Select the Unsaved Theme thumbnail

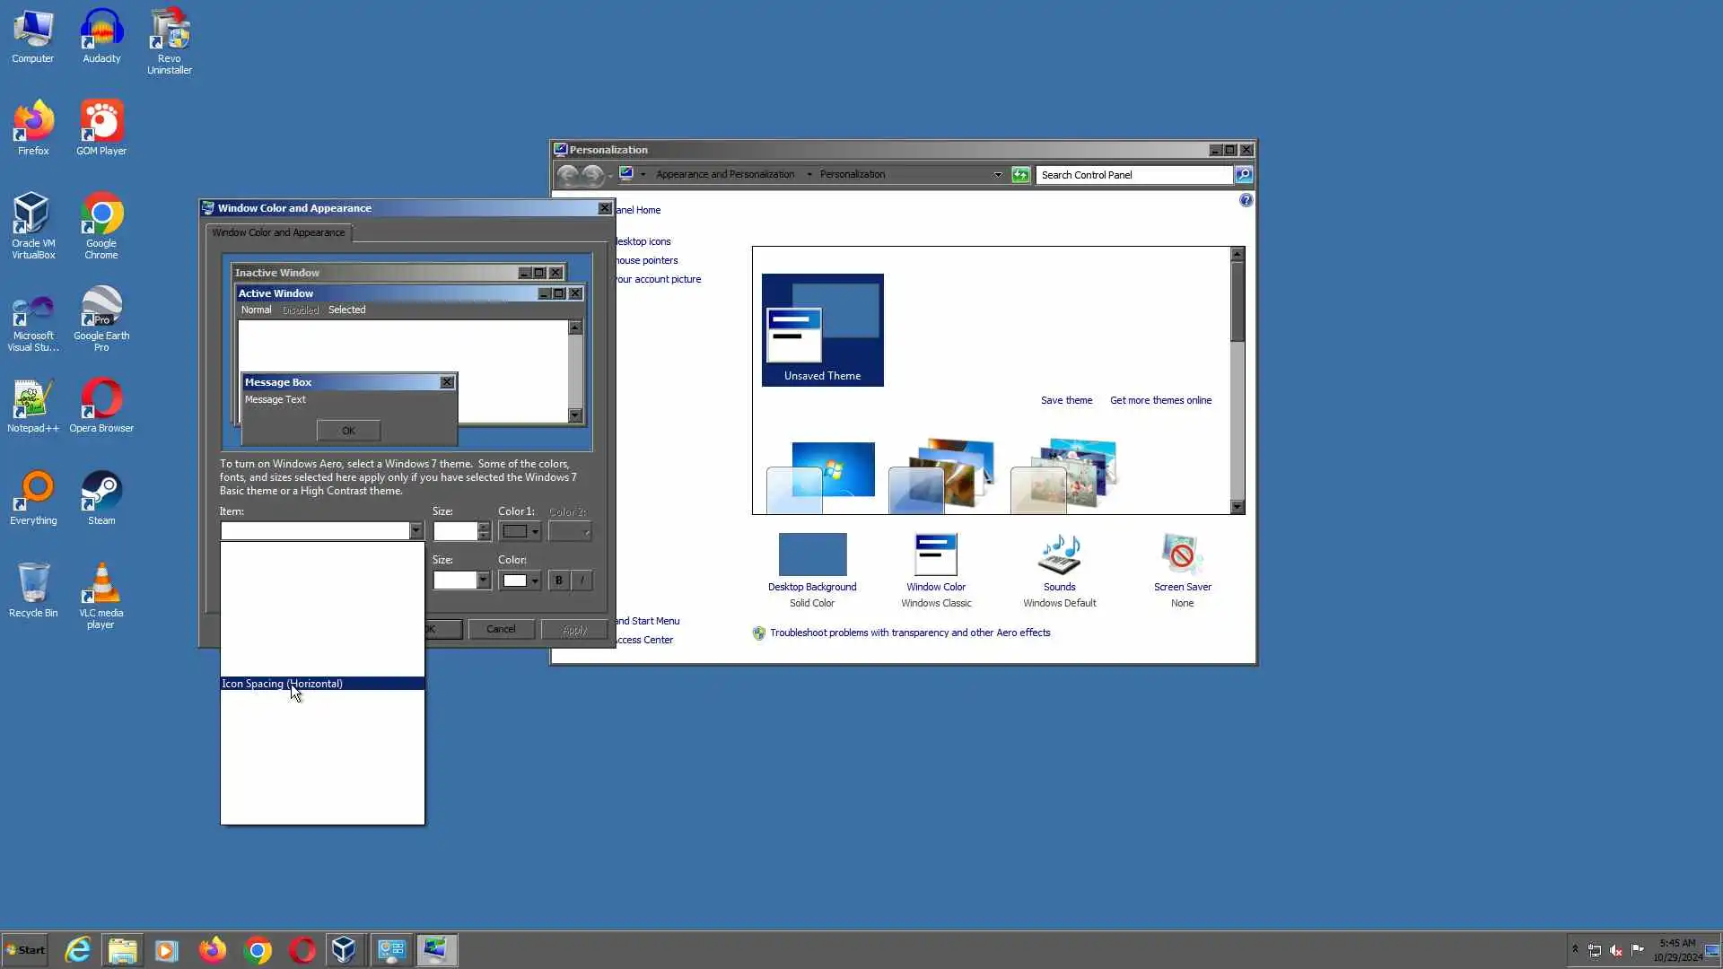(x=822, y=330)
